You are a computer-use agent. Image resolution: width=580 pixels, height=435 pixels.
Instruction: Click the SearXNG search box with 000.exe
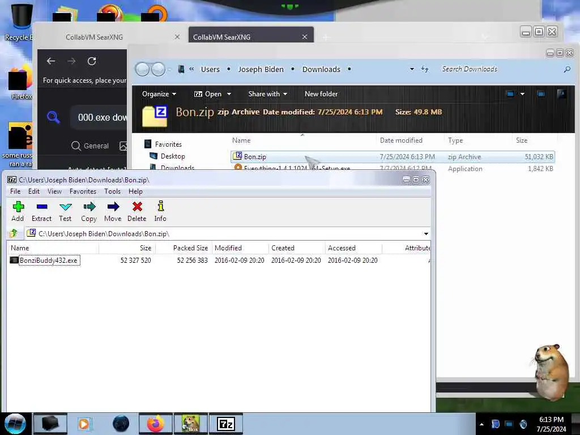(100, 118)
